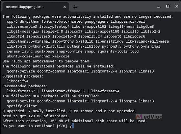
Task: Click 'libapparmor-perl' package text
Action: pos(128,21)
